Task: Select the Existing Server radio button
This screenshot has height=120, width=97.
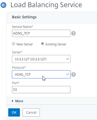Action: [x=43, y=44]
